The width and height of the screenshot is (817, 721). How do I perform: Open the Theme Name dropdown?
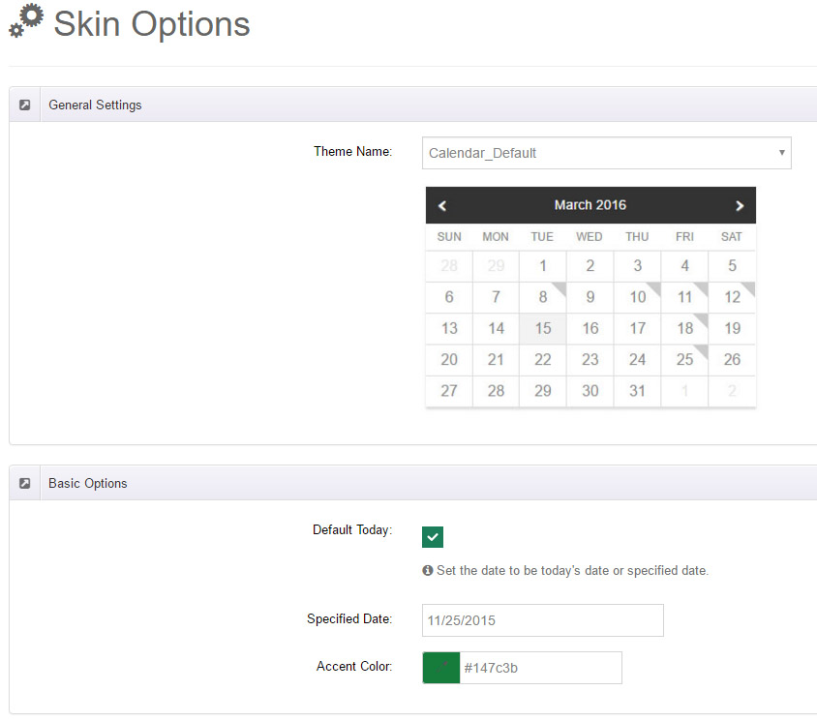(607, 153)
